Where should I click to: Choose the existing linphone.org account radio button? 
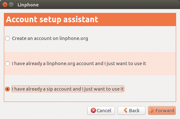[x=7, y=64]
